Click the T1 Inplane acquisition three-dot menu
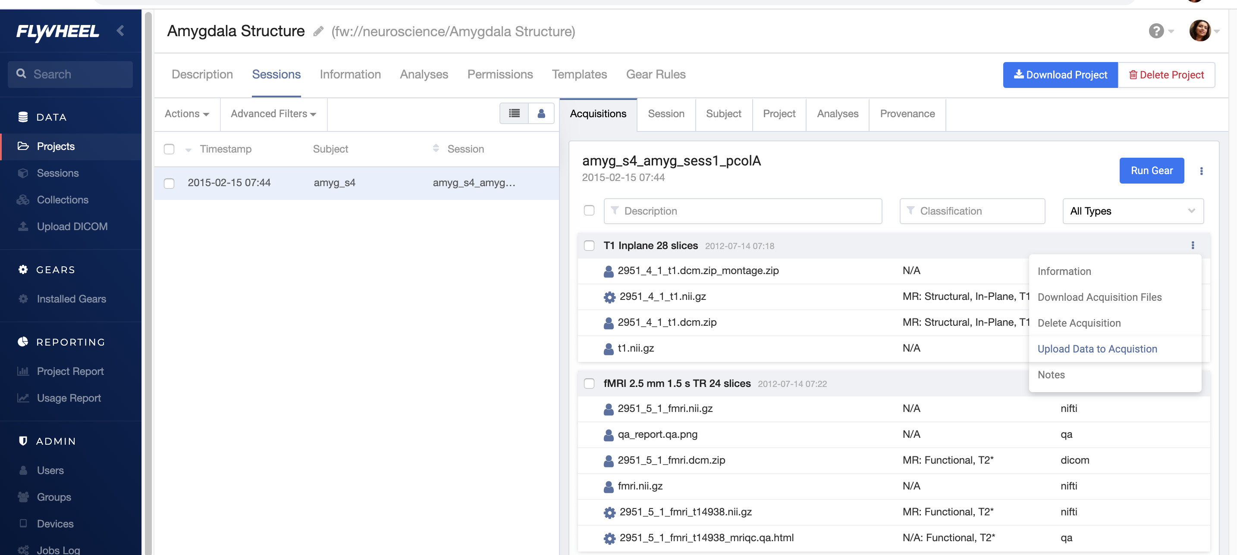Viewport: 1237px width, 555px height. [x=1192, y=246]
